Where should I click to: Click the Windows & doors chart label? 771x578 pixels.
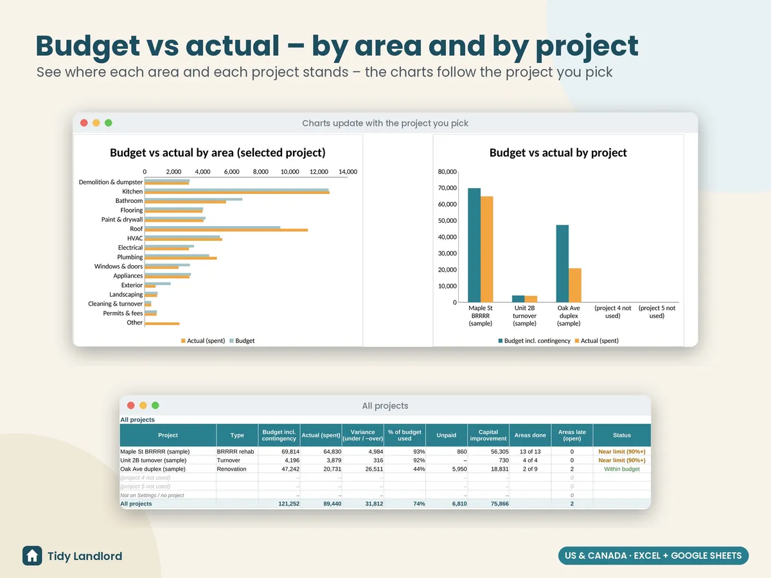119,266
